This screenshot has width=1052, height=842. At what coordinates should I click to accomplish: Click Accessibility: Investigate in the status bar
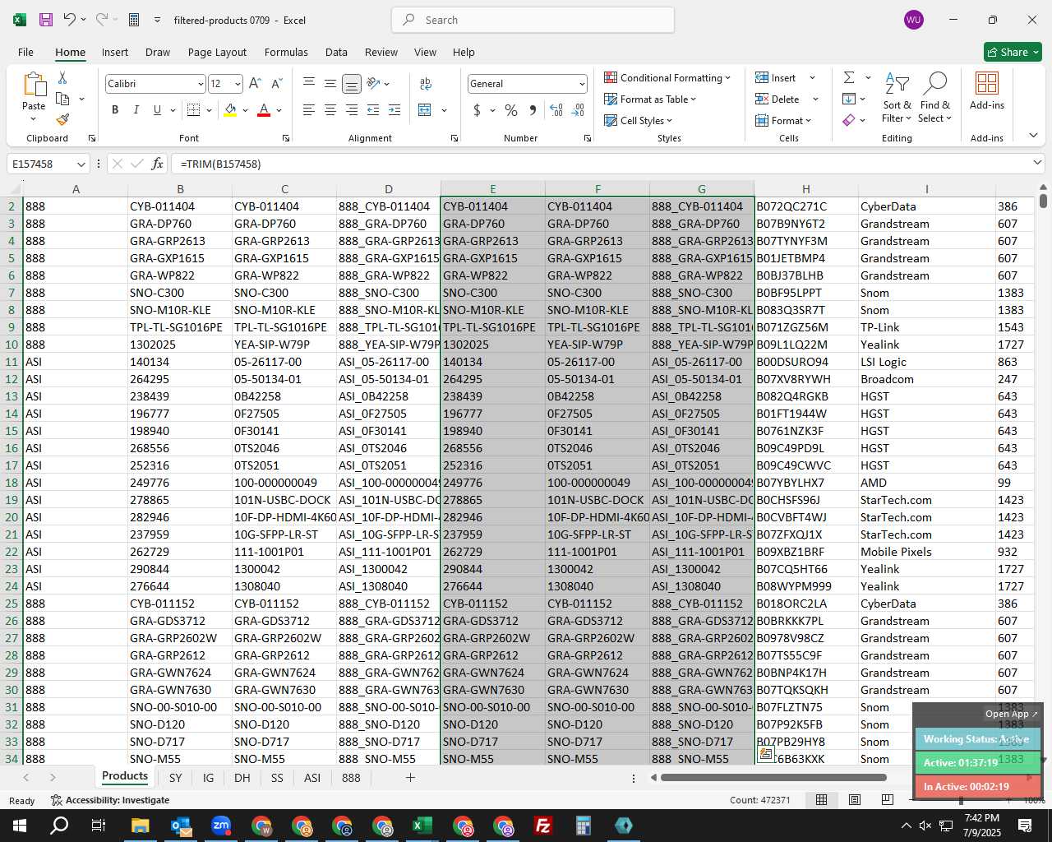[110, 800]
